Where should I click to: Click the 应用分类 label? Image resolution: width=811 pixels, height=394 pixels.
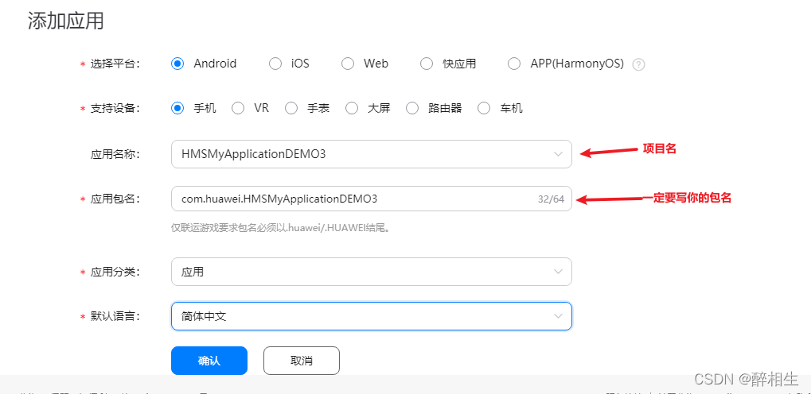(x=115, y=272)
